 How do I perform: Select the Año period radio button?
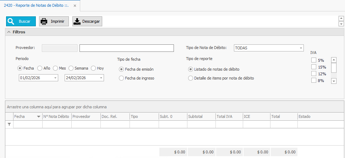point(40,68)
